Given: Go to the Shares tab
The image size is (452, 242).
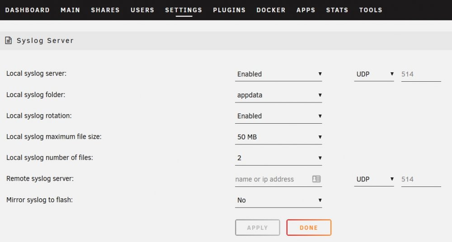Looking at the screenshot, I should 105,10.
